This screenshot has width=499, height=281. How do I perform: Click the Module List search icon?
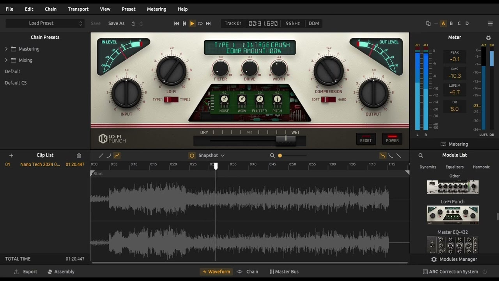click(421, 155)
